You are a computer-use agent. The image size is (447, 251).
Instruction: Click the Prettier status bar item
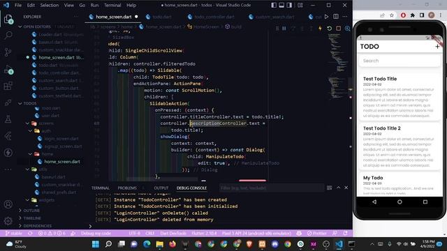[x=316, y=234]
